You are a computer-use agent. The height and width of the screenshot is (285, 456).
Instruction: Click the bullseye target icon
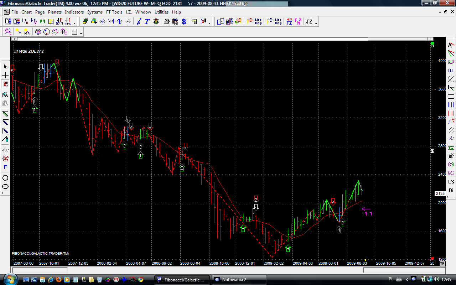point(38,32)
